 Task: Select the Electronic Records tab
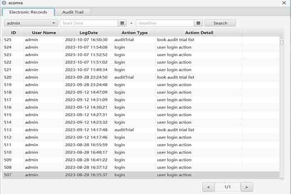click(28, 12)
